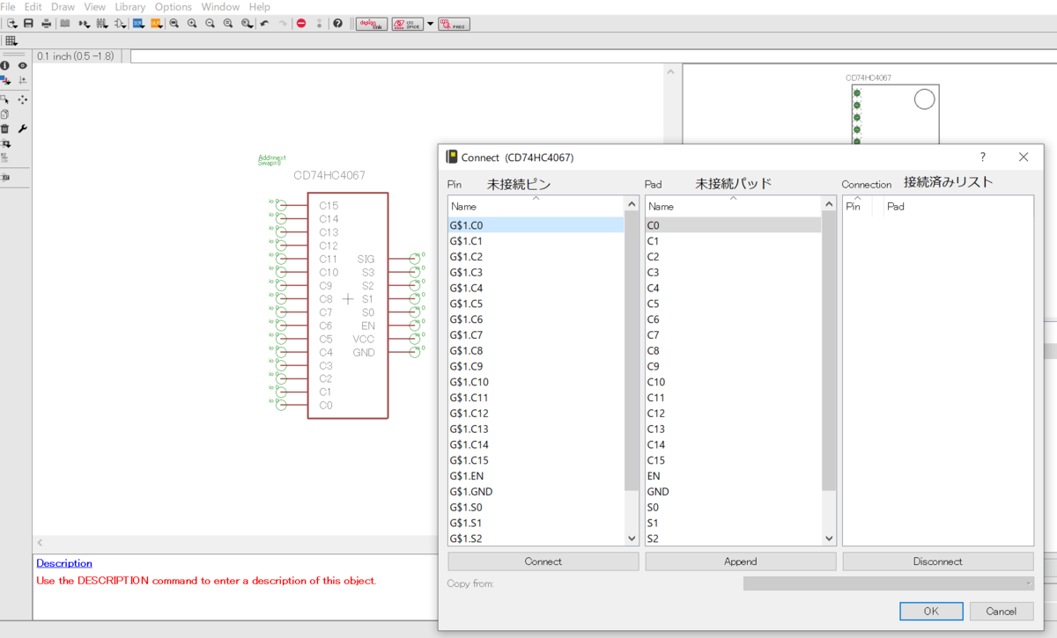Open the Library menu

[130, 7]
